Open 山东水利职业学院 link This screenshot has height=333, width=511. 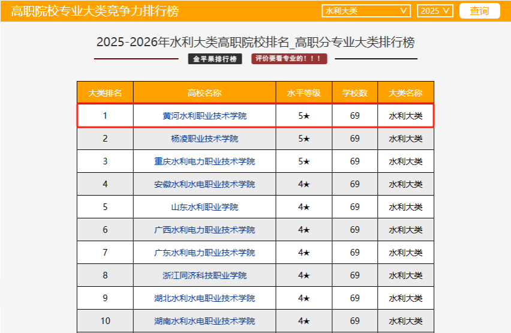tap(205, 207)
